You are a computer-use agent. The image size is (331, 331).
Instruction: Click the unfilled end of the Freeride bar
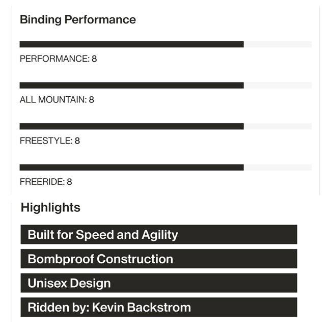coord(278,168)
